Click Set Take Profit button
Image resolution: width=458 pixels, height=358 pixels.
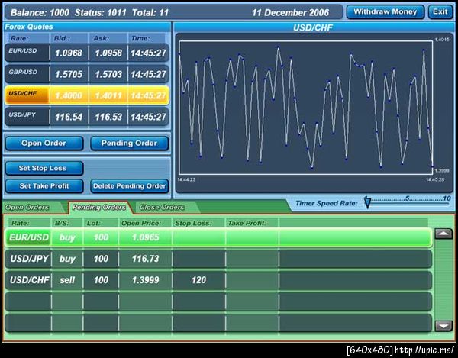coord(44,186)
